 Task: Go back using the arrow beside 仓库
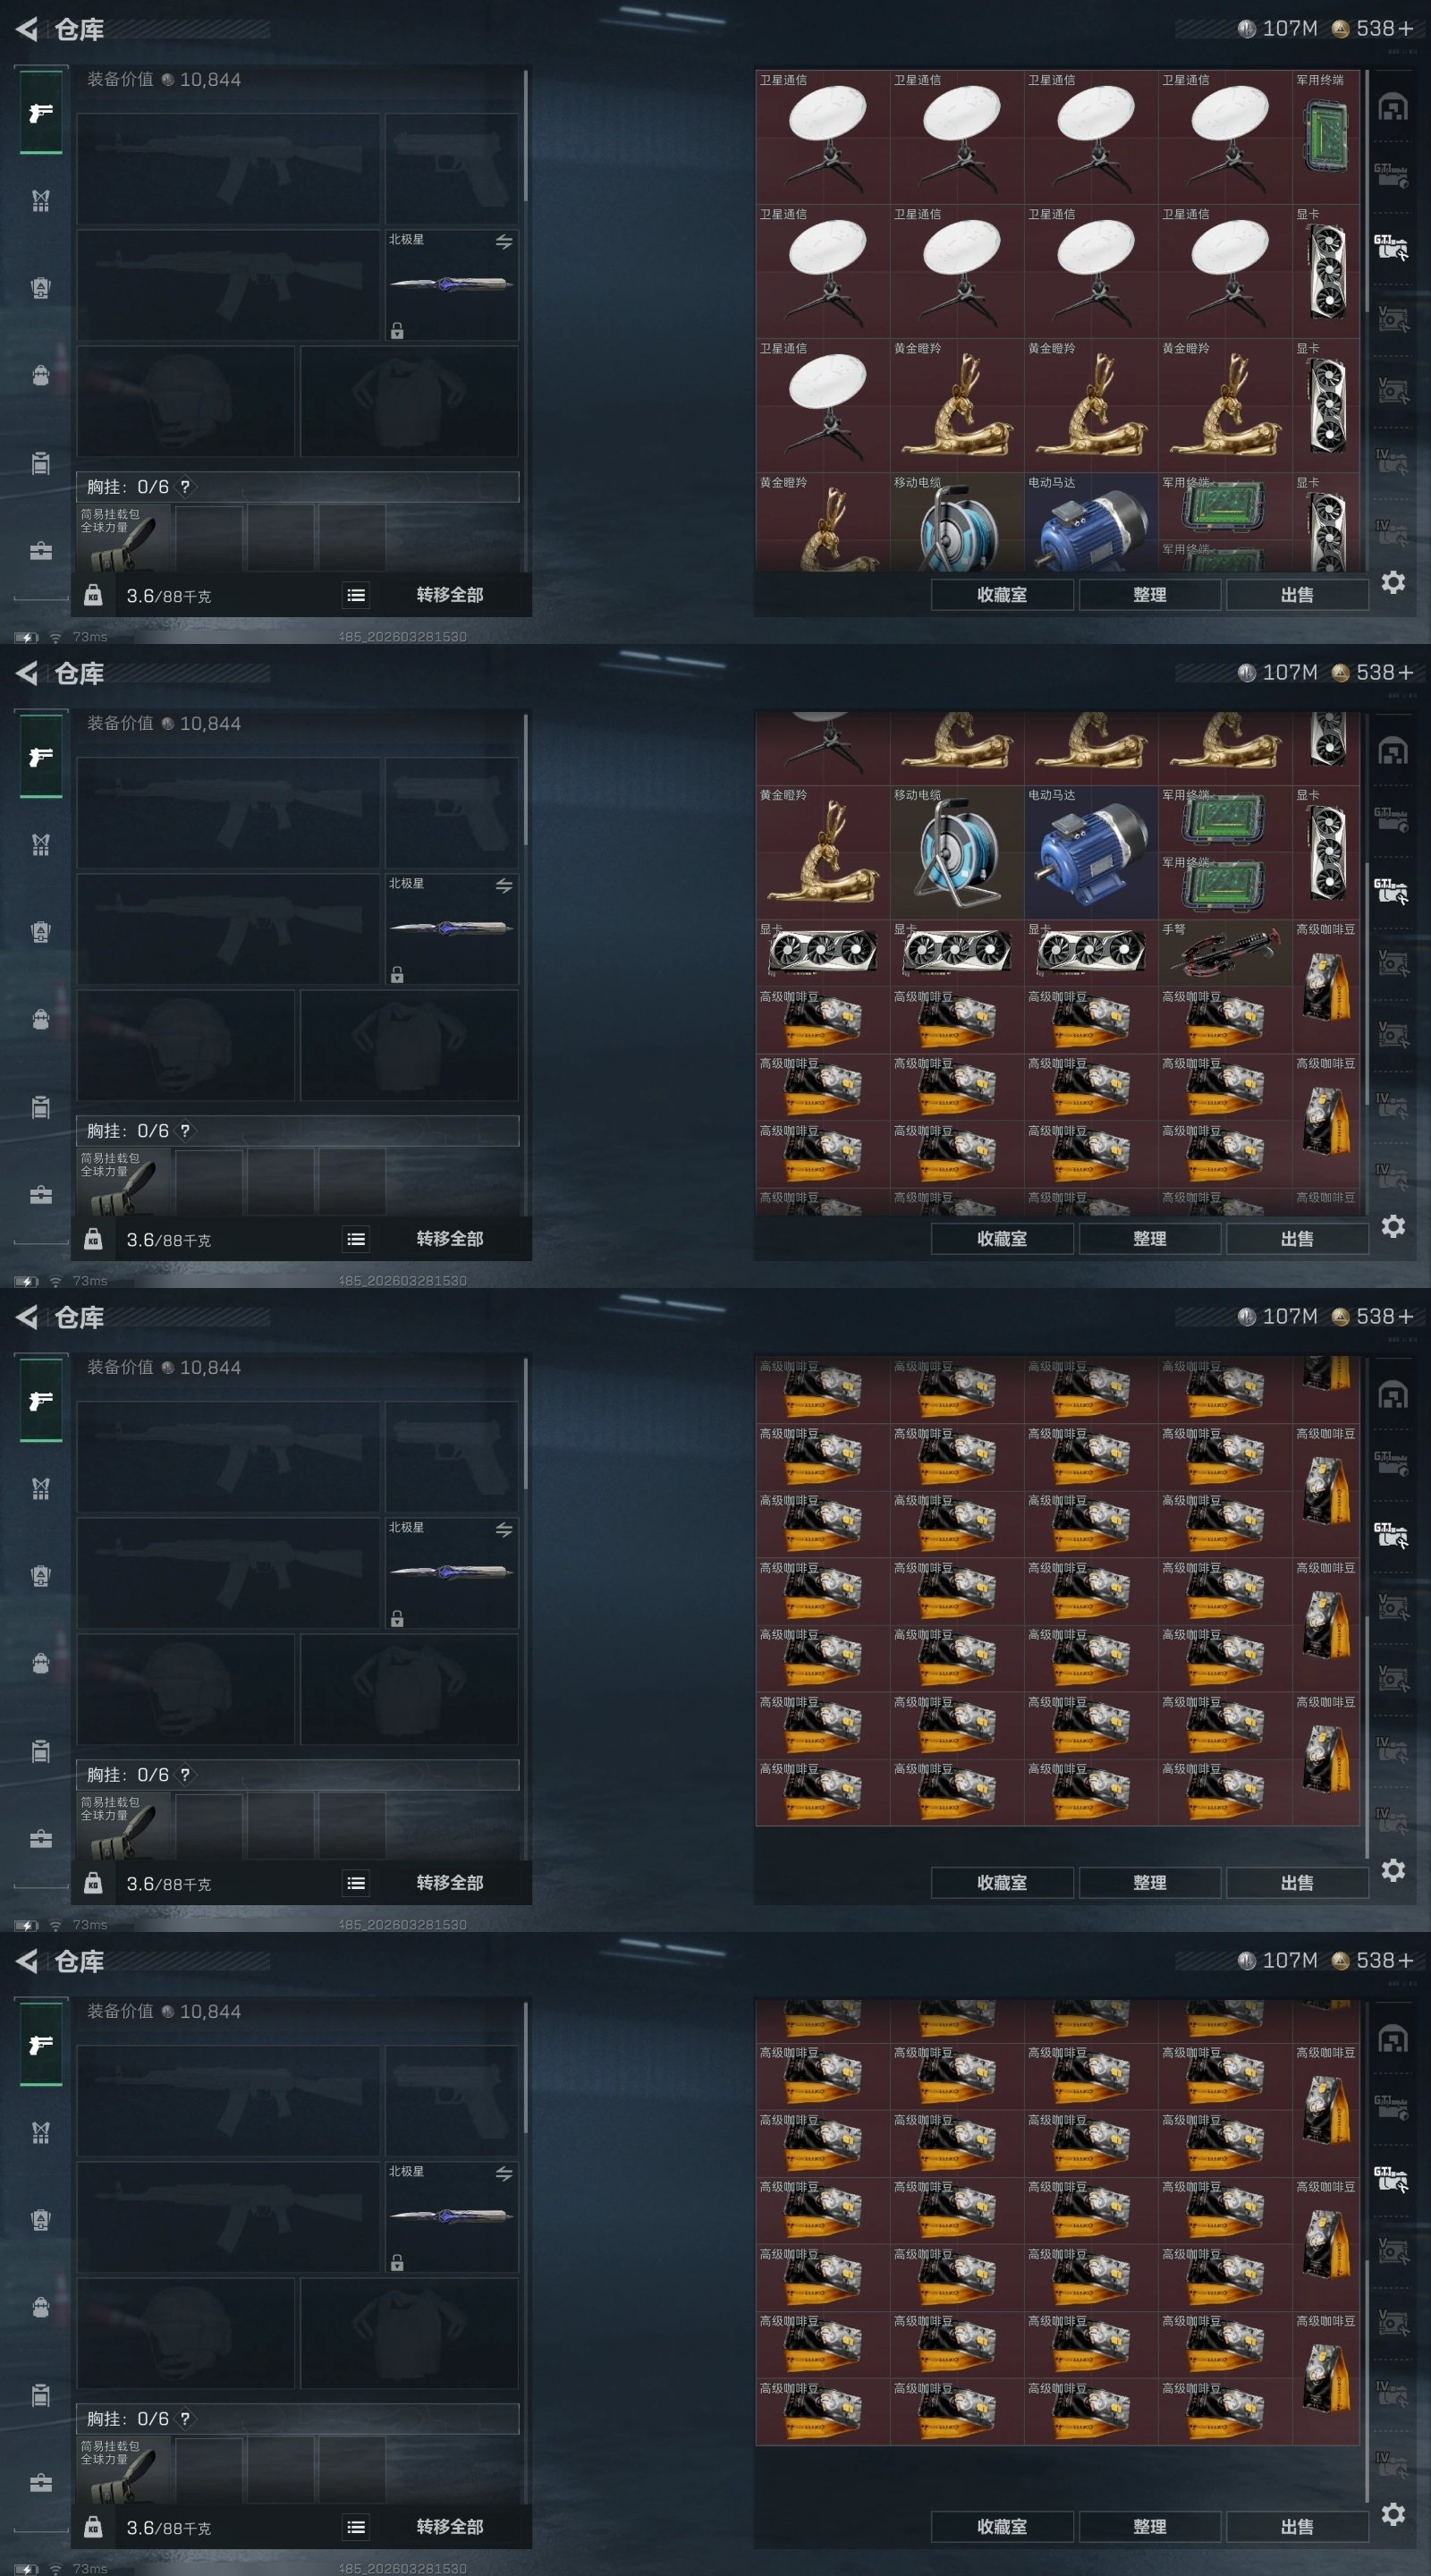coord(27,29)
